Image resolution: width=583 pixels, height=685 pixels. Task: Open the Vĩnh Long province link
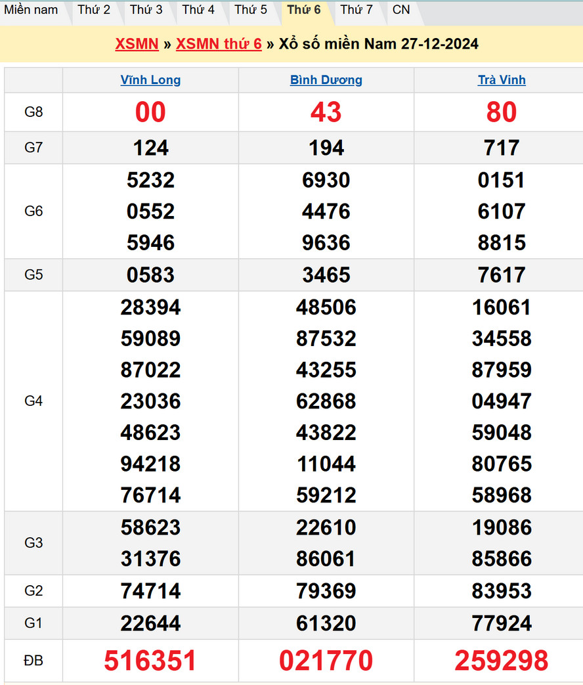click(150, 80)
